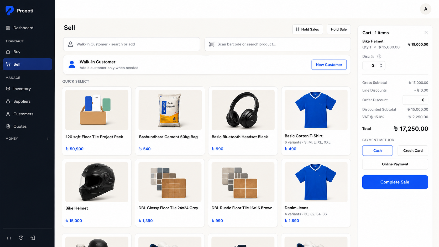Screen dimensions: 439x247
Task: Select Online Payment method
Action: tap(395, 164)
